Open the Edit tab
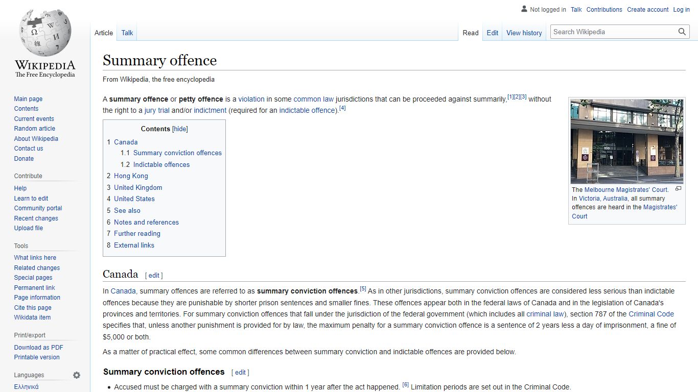This screenshot has height=392, width=698. (493, 33)
